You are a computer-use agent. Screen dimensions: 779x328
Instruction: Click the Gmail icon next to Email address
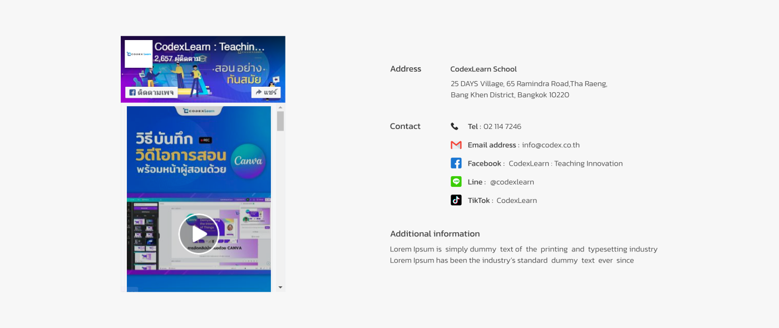click(x=456, y=145)
